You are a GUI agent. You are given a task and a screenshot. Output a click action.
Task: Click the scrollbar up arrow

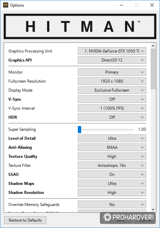153,46
